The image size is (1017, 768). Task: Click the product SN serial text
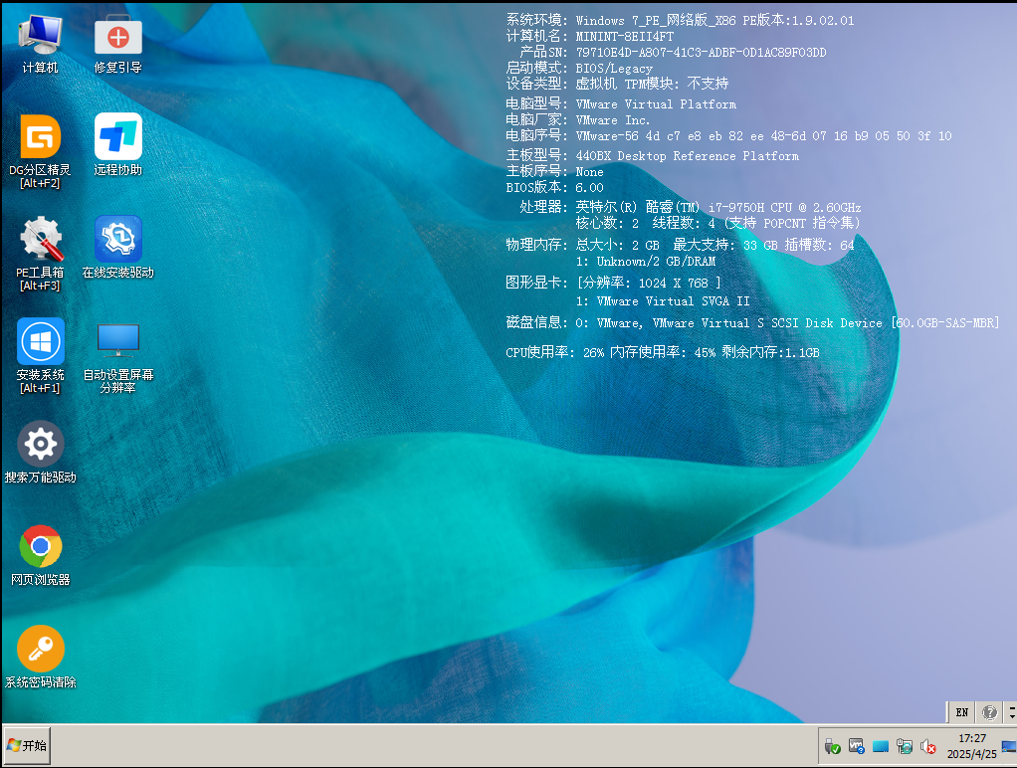[x=701, y=52]
